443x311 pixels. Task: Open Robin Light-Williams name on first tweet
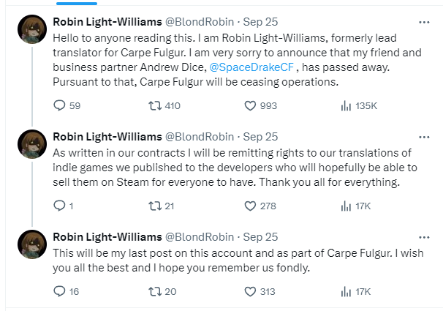point(107,22)
